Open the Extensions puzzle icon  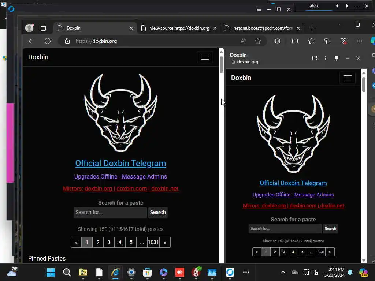[x=277, y=41]
